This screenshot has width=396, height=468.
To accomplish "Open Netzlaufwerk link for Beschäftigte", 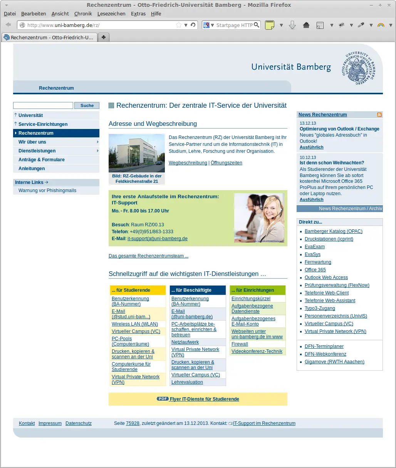I will click(185, 342).
